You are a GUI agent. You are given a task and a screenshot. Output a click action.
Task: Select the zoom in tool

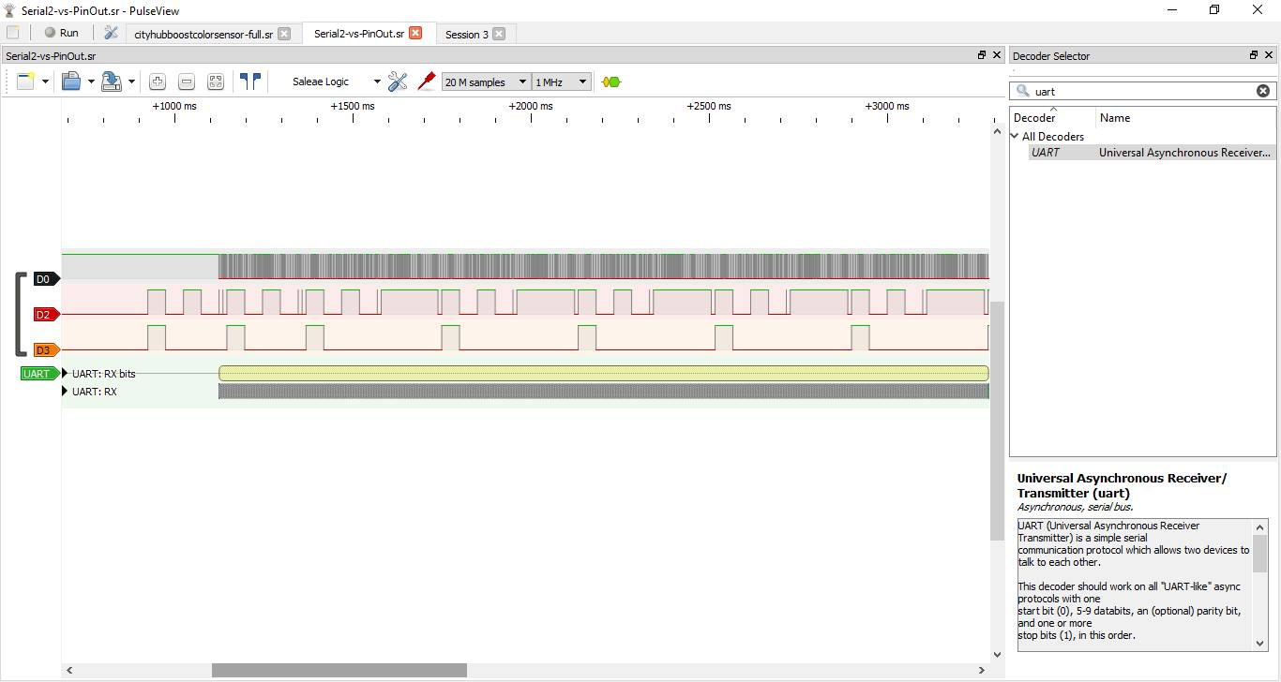click(x=158, y=82)
